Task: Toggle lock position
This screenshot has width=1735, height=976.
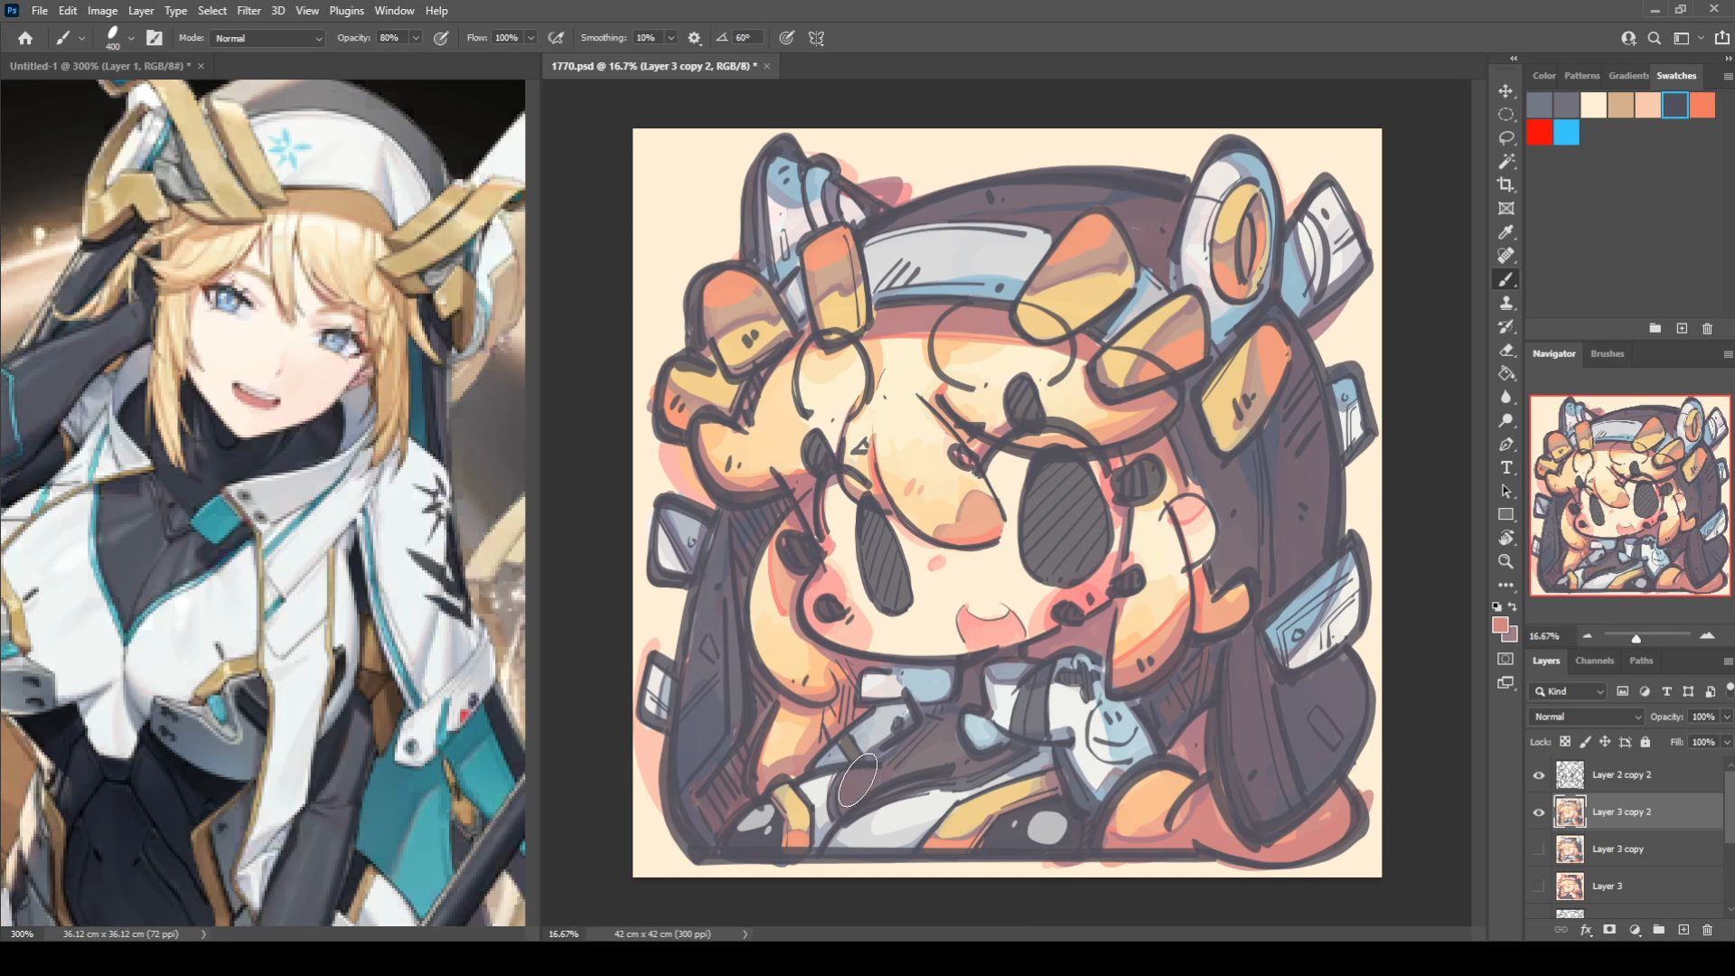Action: (x=1605, y=742)
